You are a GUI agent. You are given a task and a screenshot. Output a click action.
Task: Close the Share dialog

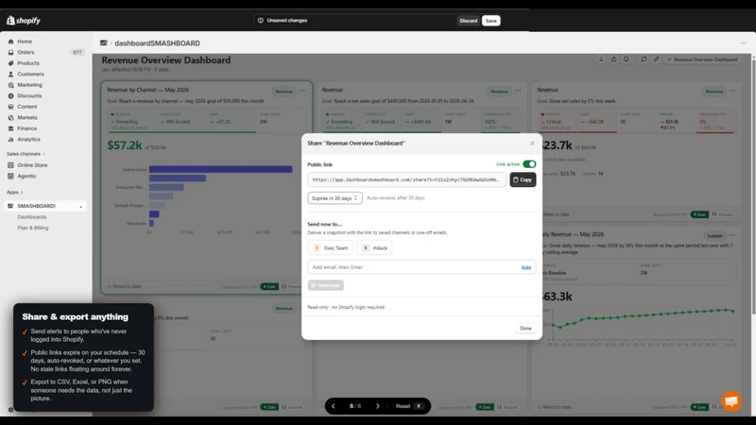(532, 144)
